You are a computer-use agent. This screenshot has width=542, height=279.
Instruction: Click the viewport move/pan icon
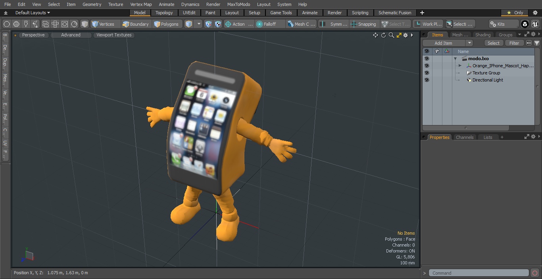[x=375, y=35]
